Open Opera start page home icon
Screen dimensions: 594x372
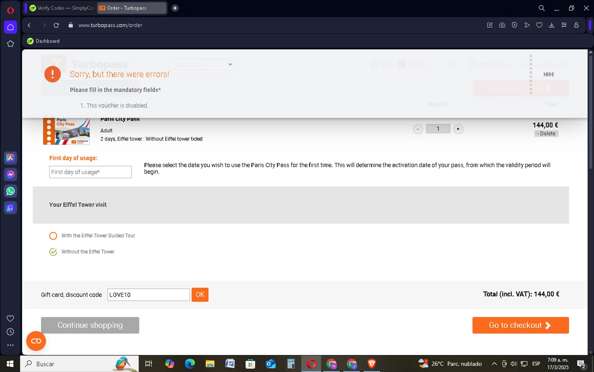pos(11,27)
